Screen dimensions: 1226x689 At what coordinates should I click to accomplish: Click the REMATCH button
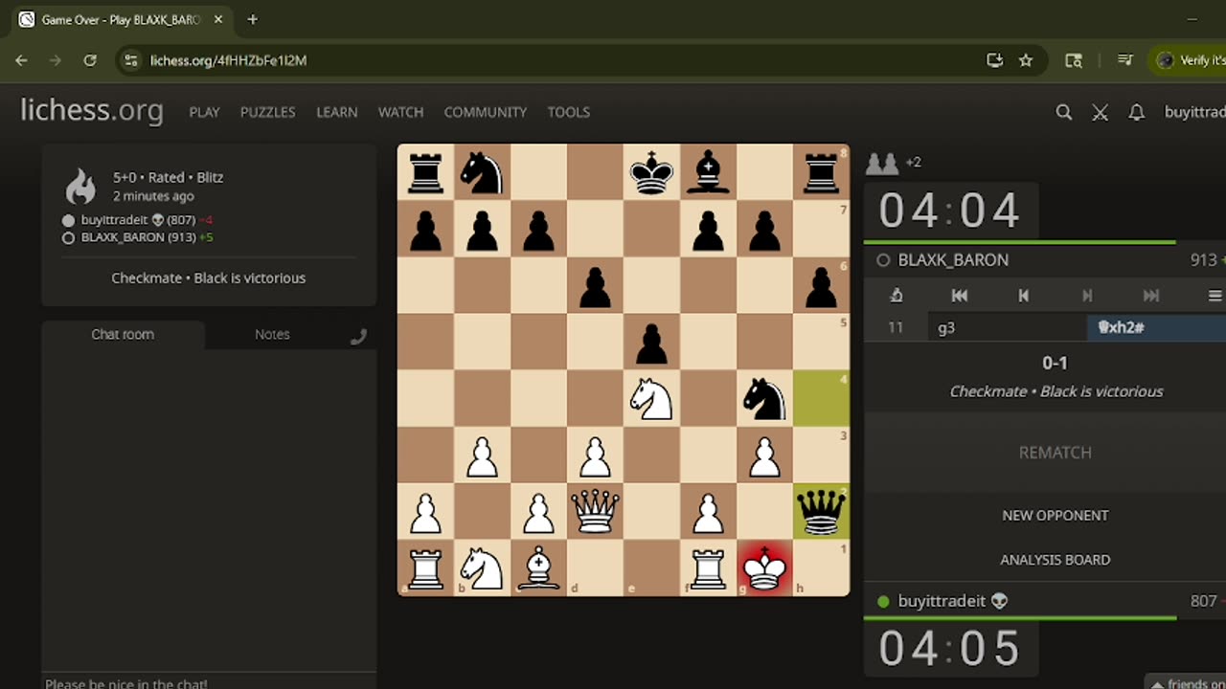pyautogui.click(x=1055, y=453)
